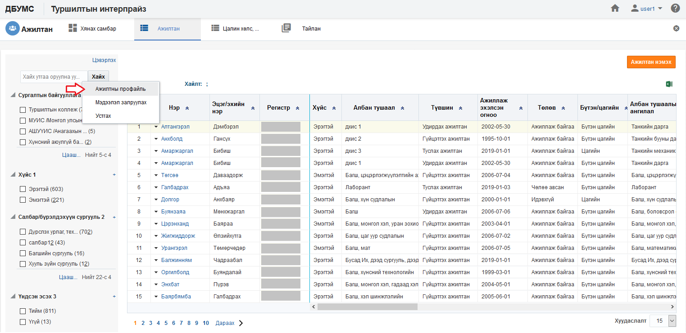The width and height of the screenshot is (686, 333).
Task: Open employee link Цэрэнханд
Action: point(175,224)
